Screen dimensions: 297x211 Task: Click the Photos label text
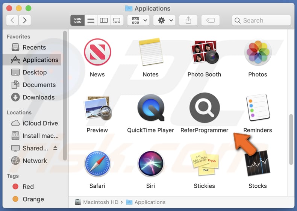coord(258,74)
